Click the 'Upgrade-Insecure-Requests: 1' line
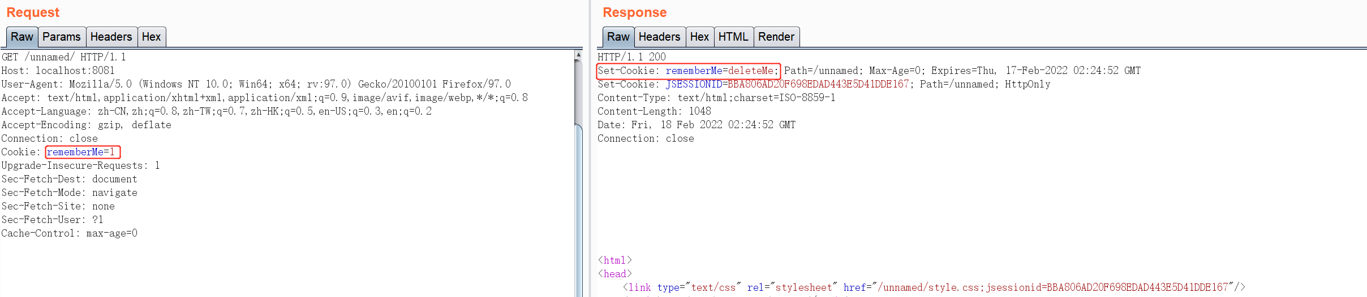 pos(81,165)
